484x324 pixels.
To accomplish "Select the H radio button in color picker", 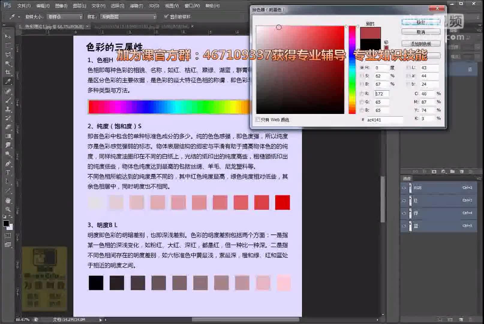I will coord(362,67).
